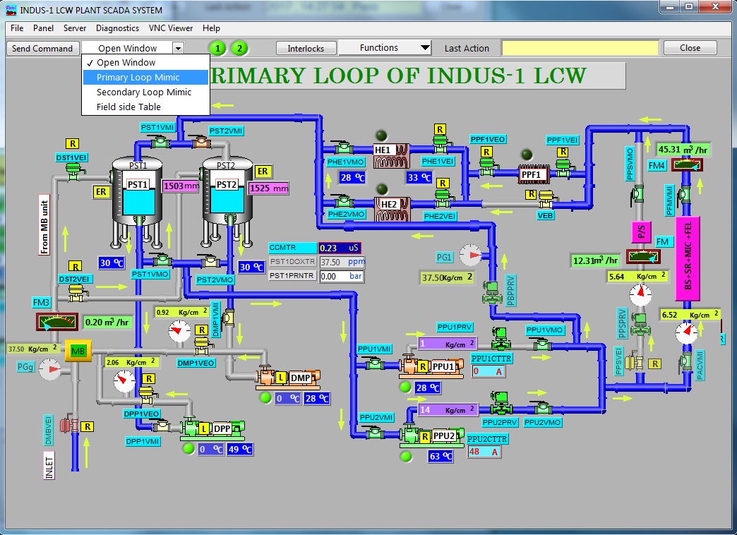Expand the Open Window dropdown arrow
This screenshot has height=535, width=737.
click(x=178, y=48)
